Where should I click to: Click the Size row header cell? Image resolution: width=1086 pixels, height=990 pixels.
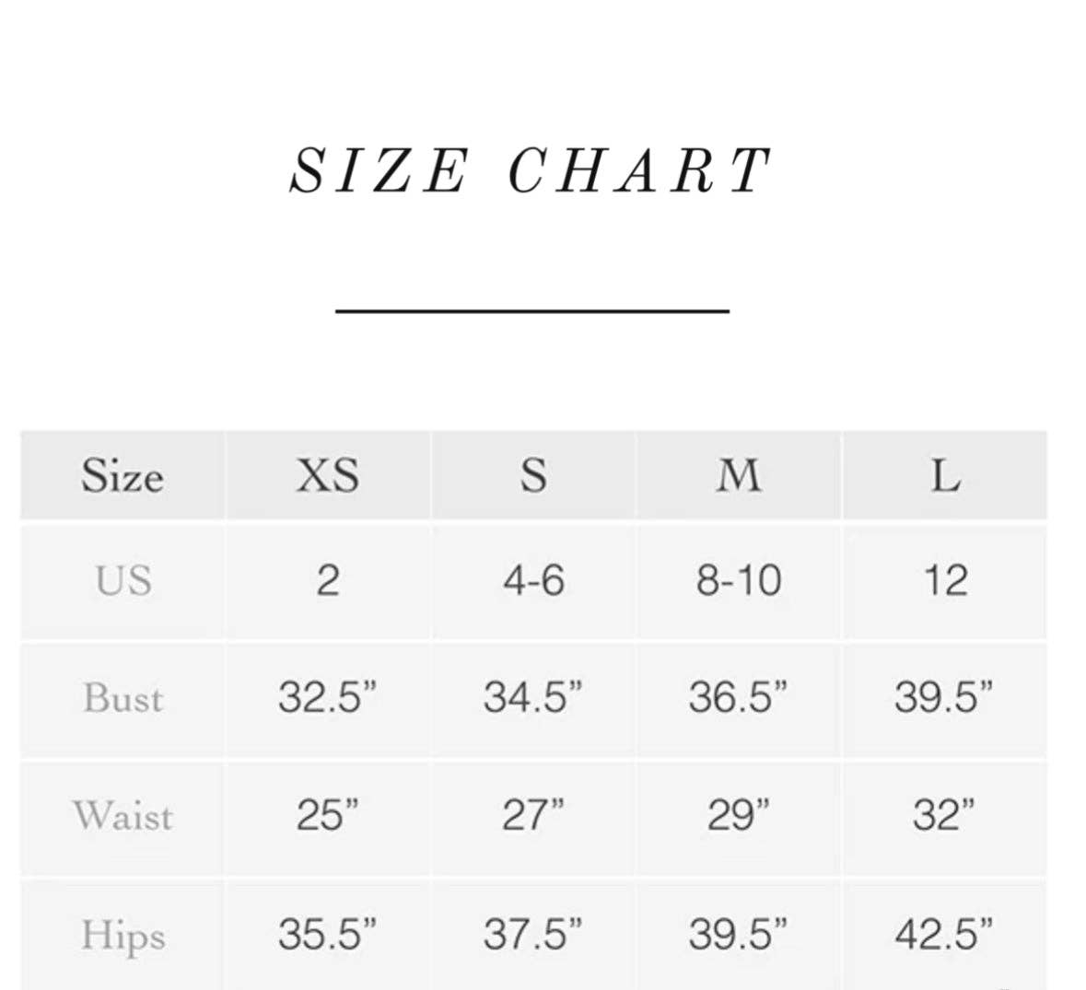122,476
